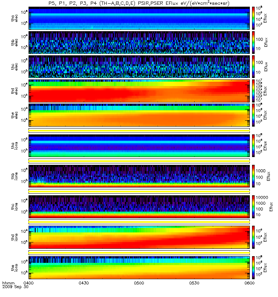Screen dimensions: 278x297
Task: Click the yellow bar above 'the ions' panel
Action: 139,252
